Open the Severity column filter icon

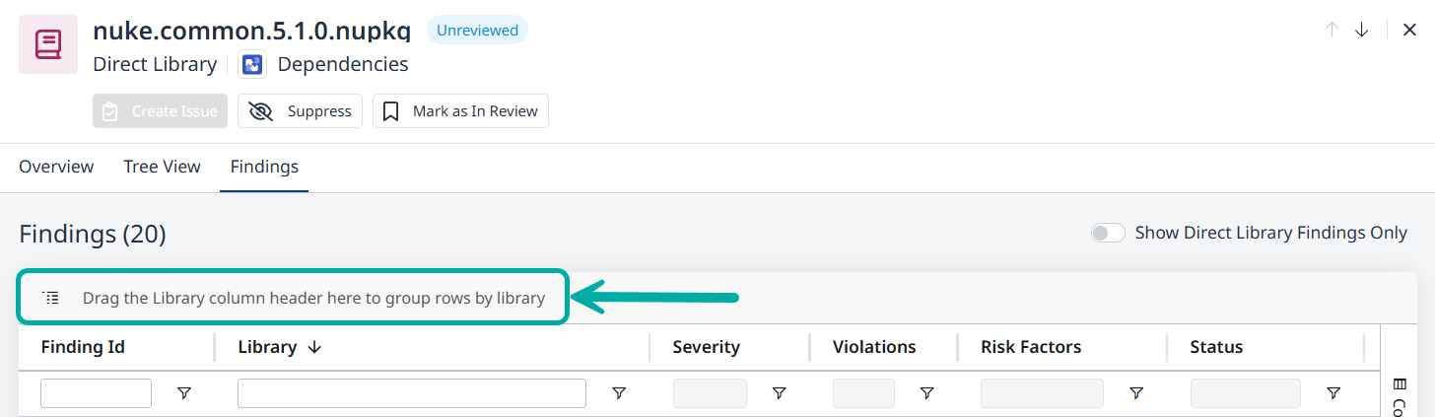tap(779, 393)
